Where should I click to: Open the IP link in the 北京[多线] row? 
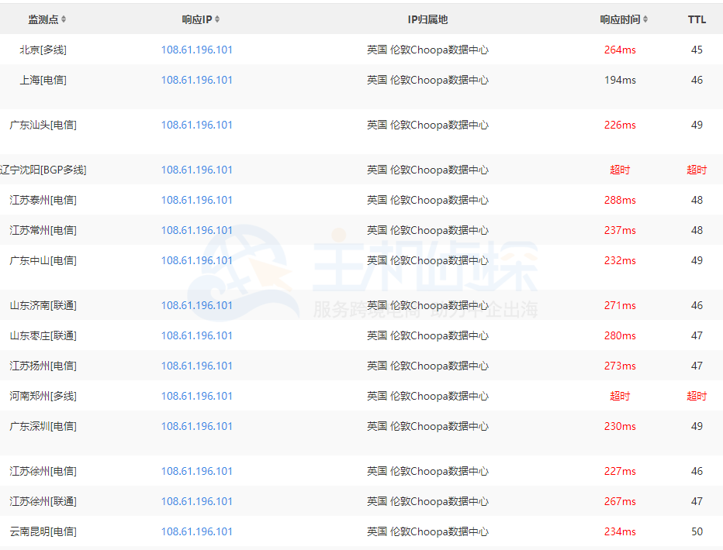196,49
